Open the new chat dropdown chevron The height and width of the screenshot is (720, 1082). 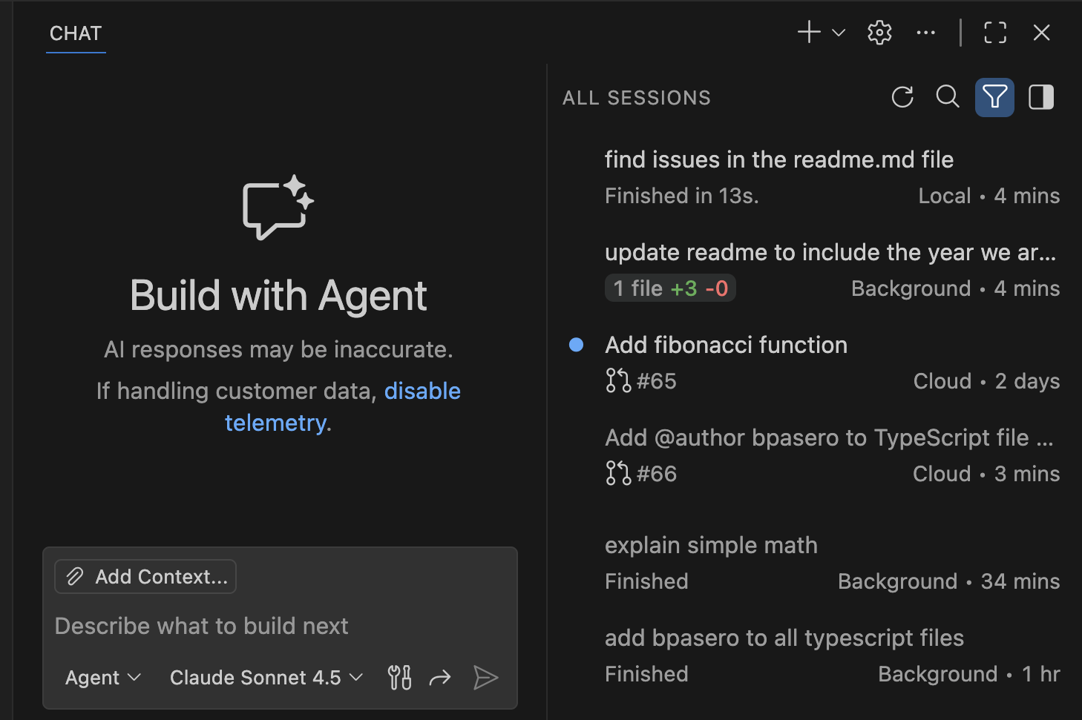(x=837, y=33)
